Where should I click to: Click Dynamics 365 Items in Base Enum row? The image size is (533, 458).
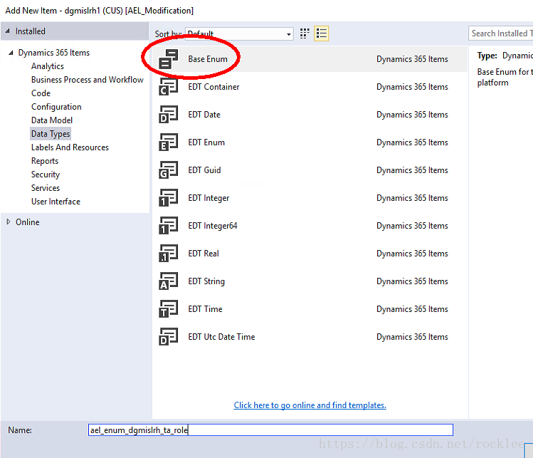tap(412, 59)
